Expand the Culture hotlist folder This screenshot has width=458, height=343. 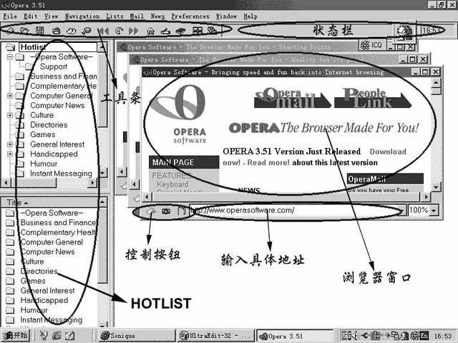[10, 115]
